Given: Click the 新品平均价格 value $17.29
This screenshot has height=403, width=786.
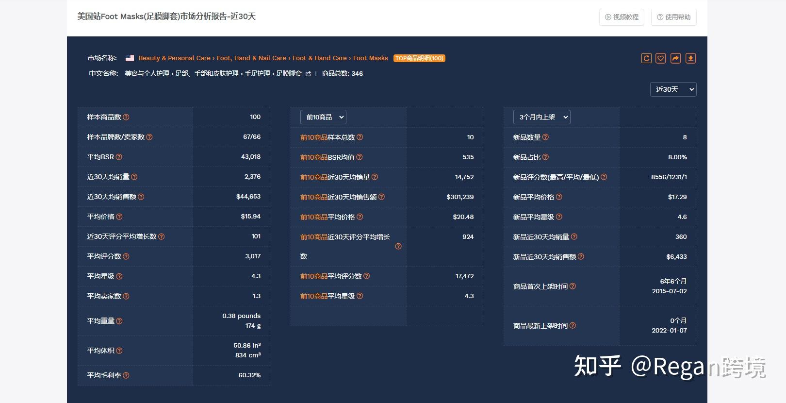Looking at the screenshot, I should 677,197.
